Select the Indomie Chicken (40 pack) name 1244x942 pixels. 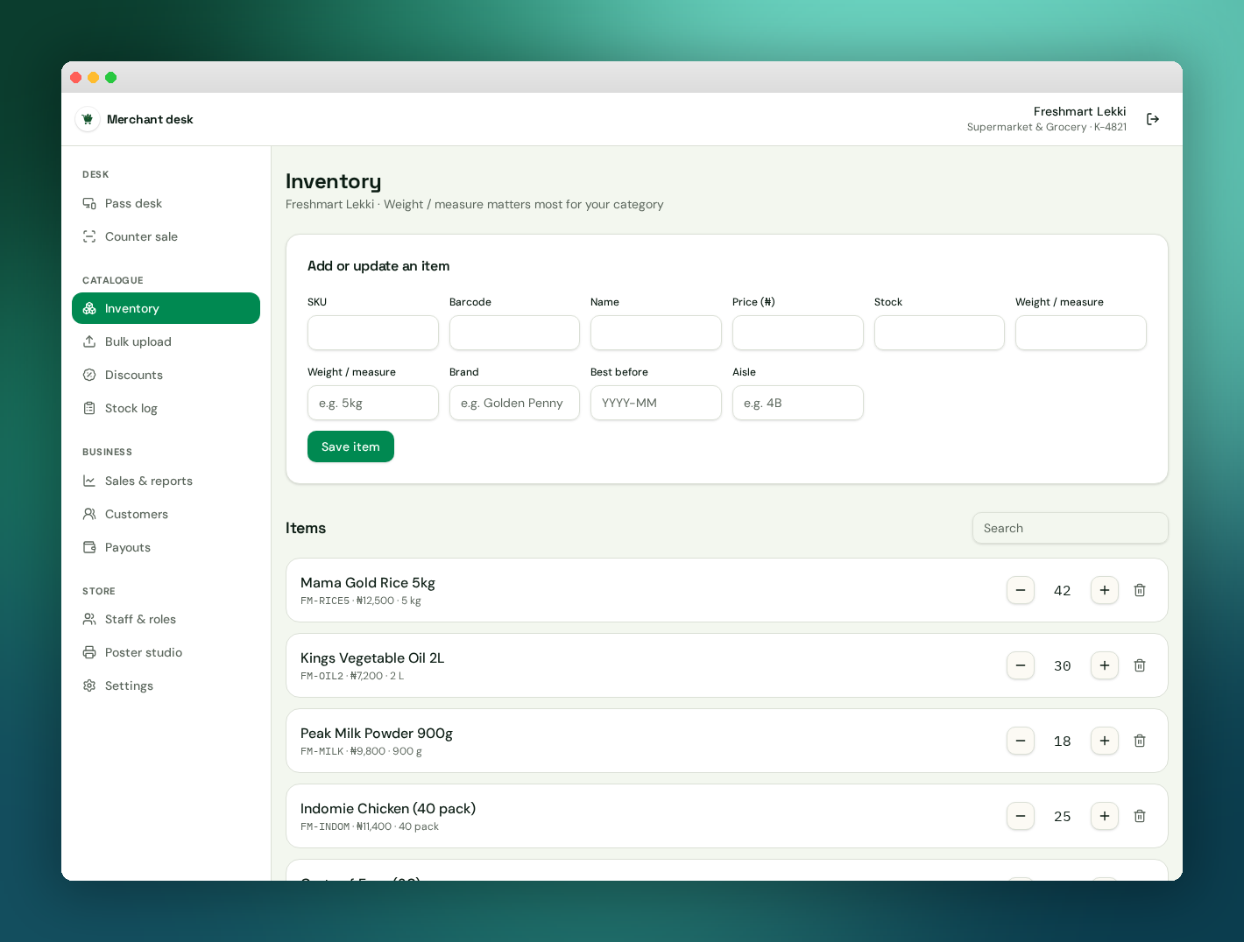point(388,809)
